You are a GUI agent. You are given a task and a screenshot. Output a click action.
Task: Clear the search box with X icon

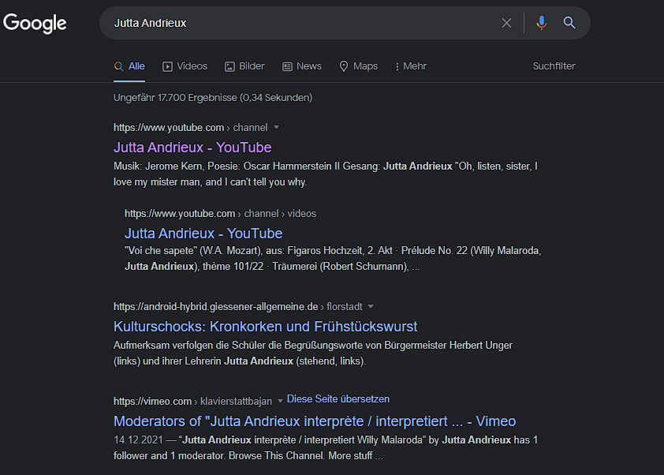click(x=507, y=23)
